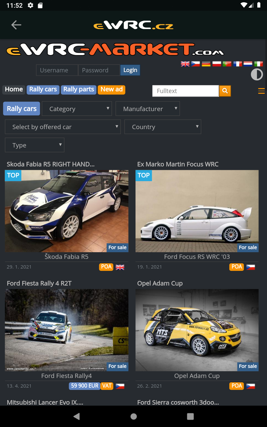Expand the Manufacturer dropdown

(148, 109)
